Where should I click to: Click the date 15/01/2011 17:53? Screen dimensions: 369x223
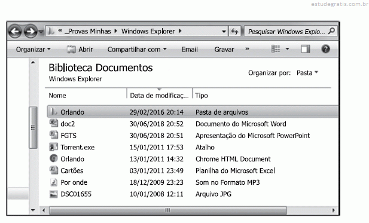tap(156, 147)
